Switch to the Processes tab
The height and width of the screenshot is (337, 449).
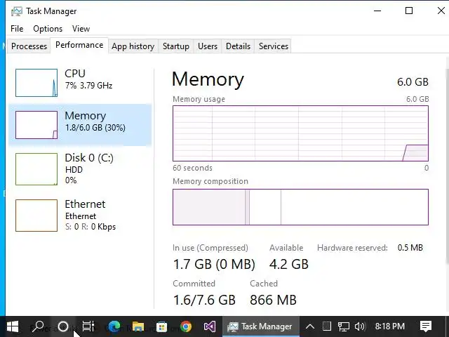click(29, 46)
